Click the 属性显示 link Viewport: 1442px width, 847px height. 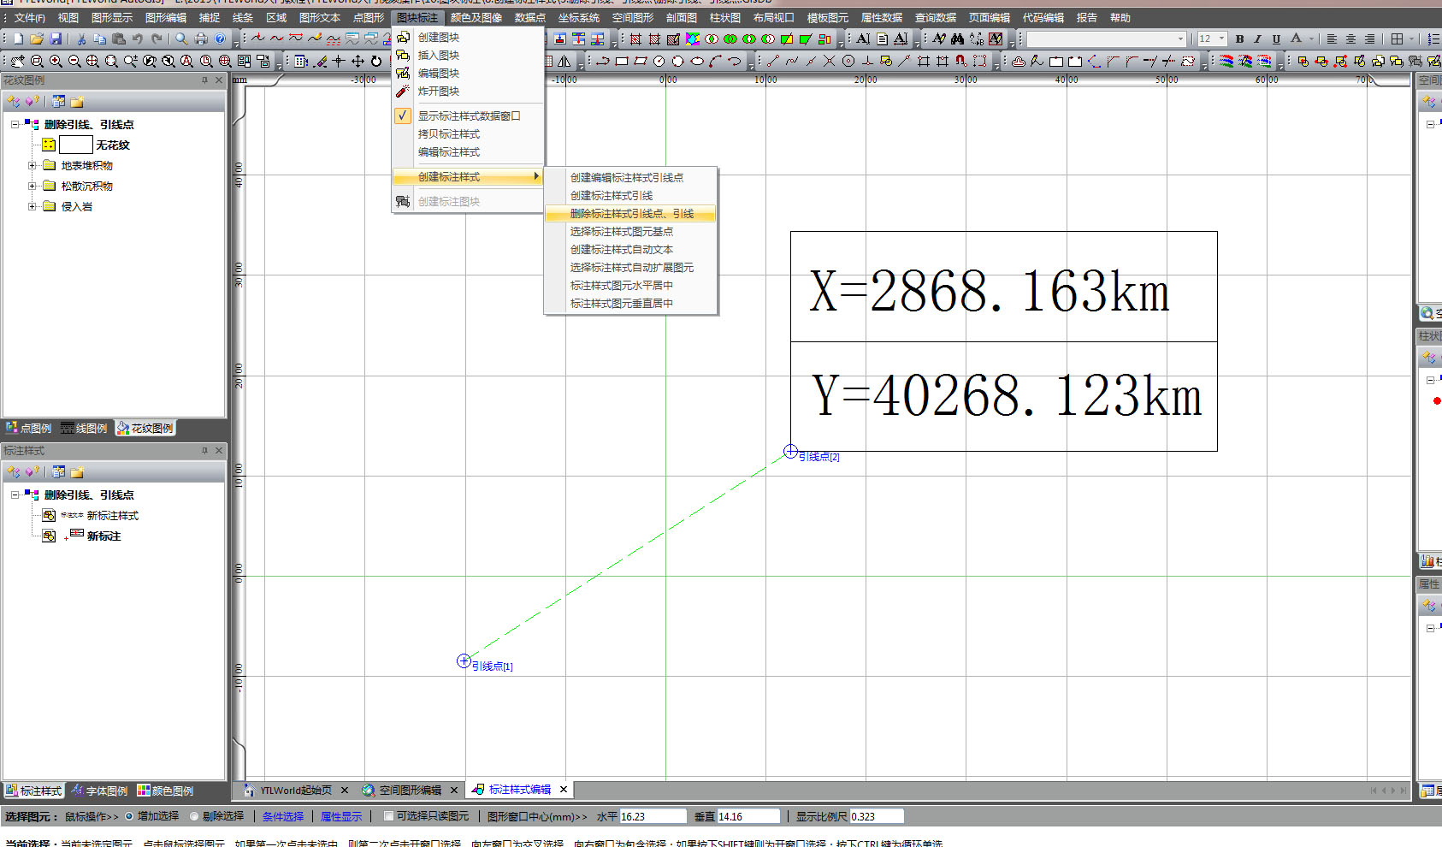coord(341,817)
